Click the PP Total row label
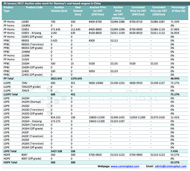The image size is (190, 171). (9, 79)
